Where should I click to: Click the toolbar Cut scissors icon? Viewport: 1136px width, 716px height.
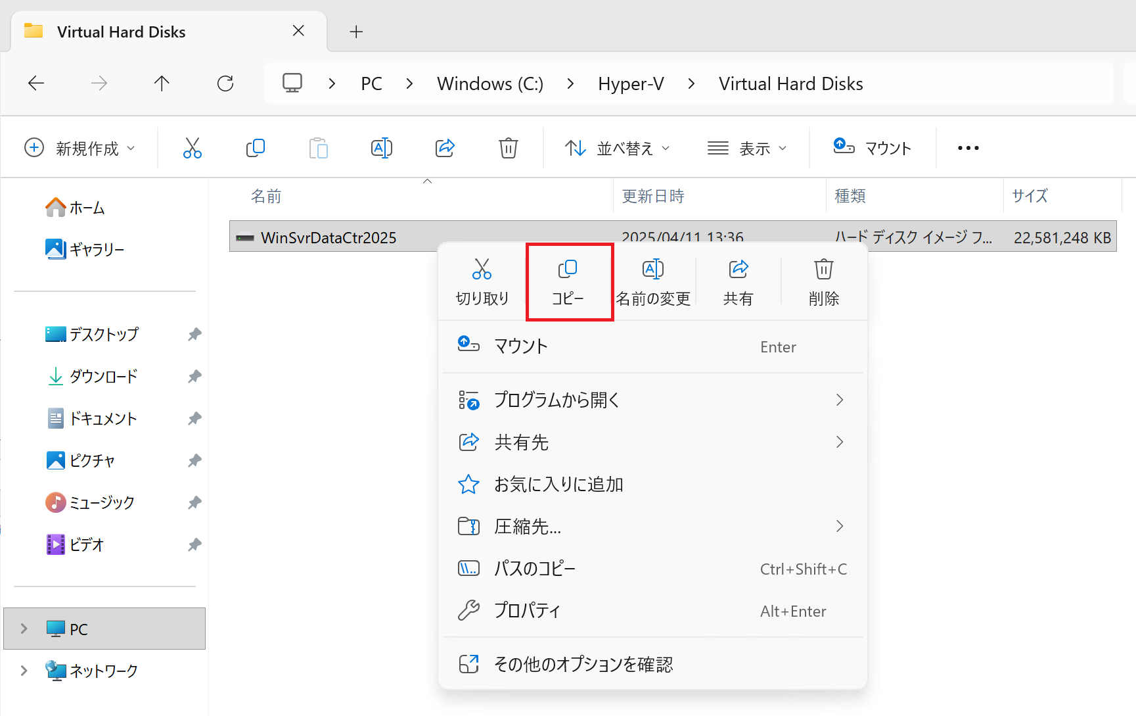193,148
